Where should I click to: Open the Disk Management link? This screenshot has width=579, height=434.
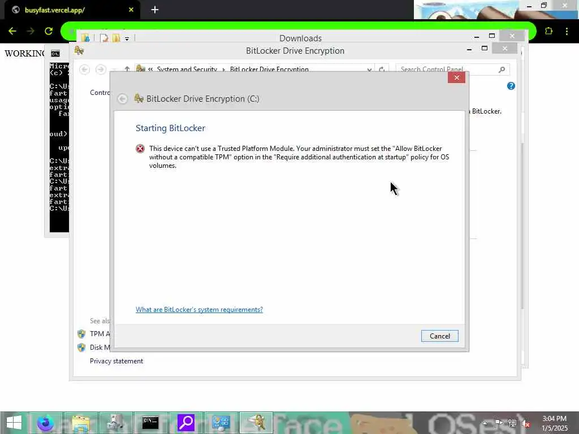pos(100,348)
